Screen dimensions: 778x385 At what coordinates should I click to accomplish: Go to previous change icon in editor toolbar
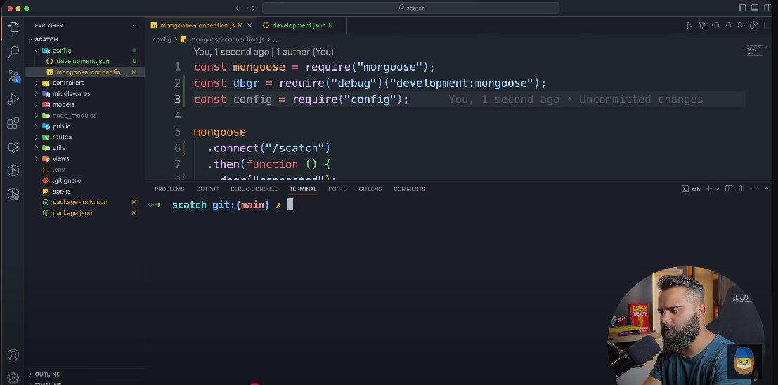coord(715,25)
